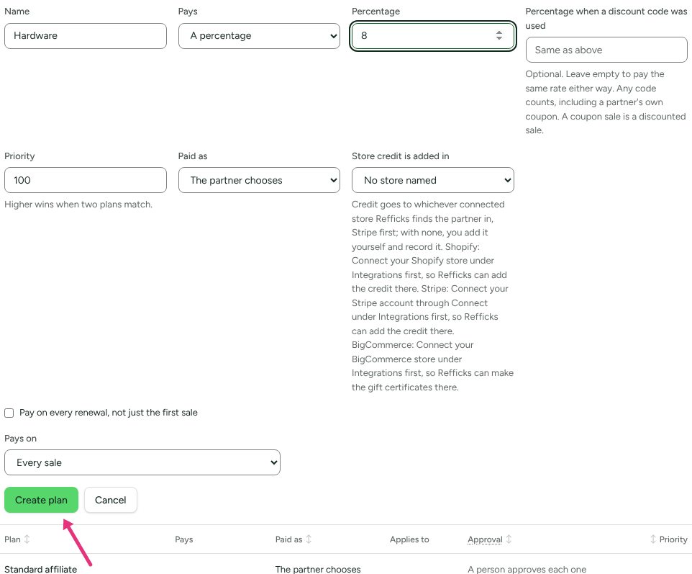The image size is (692, 574).
Task: Click the Pays column header
Action: pyautogui.click(x=184, y=539)
